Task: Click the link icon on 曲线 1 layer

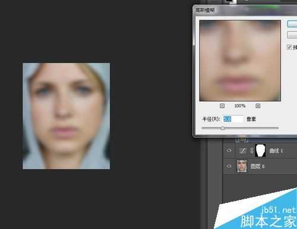Action: click(251, 151)
